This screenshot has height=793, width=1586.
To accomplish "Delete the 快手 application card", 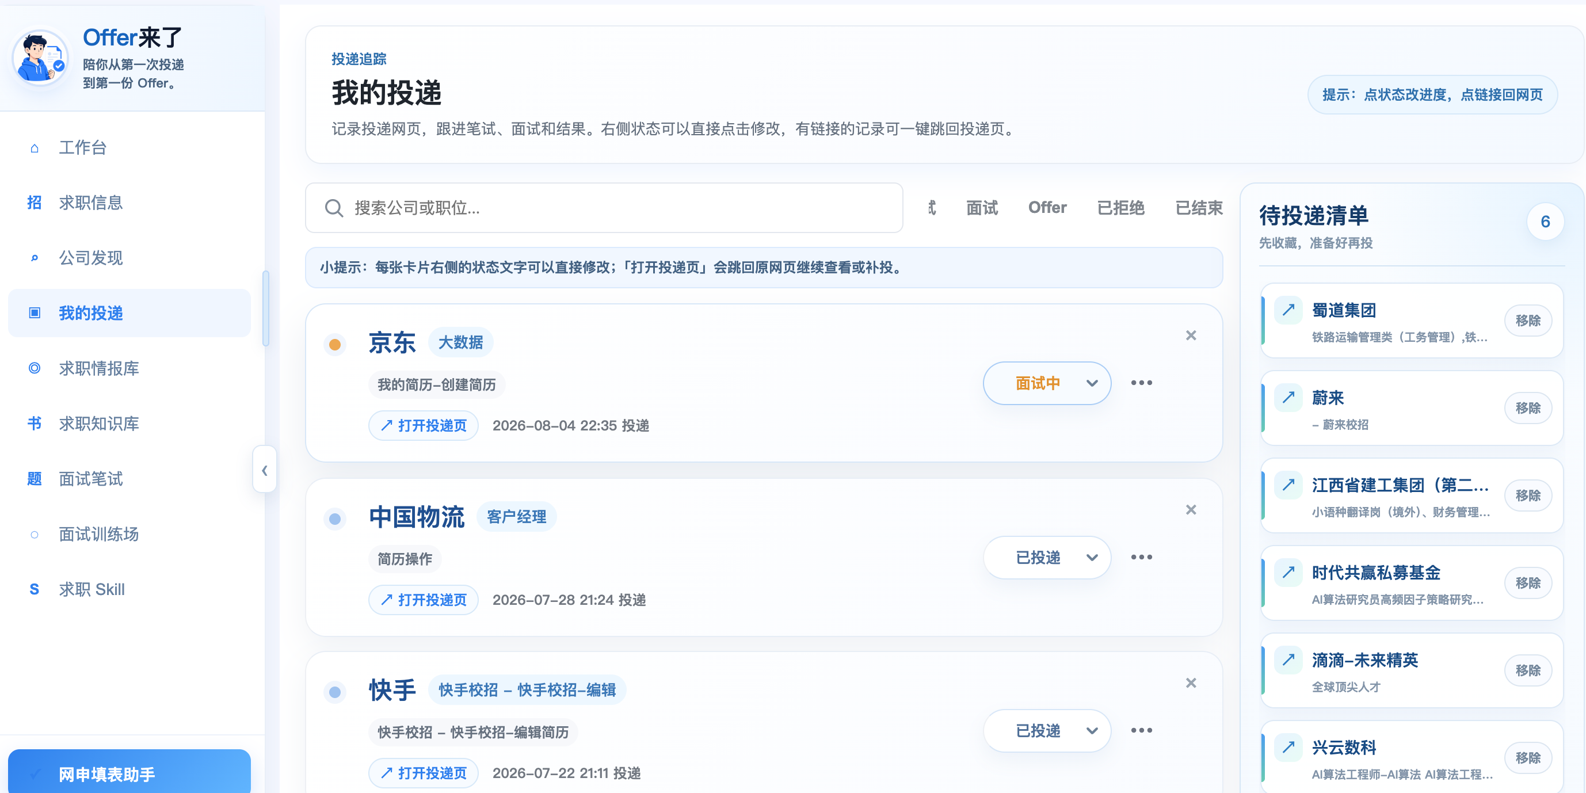I will click(x=1191, y=683).
